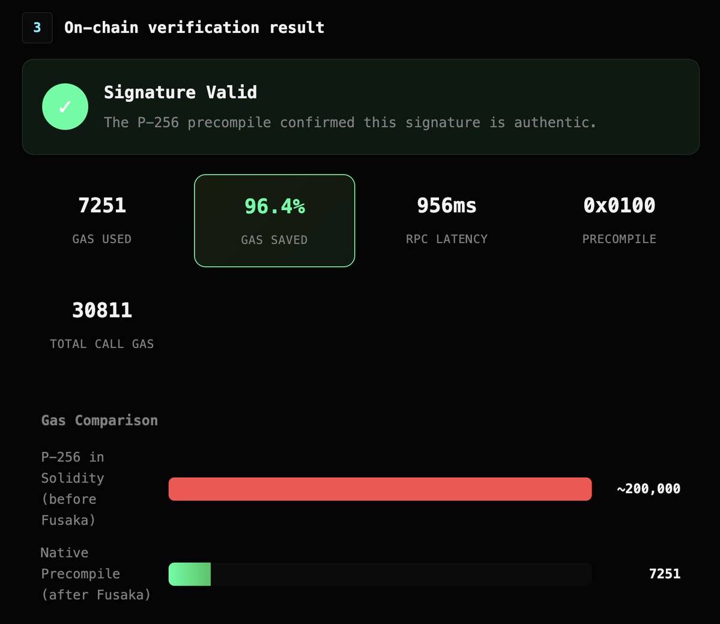Click the 'Native Precompile (after Fusaka)' label

(95, 574)
